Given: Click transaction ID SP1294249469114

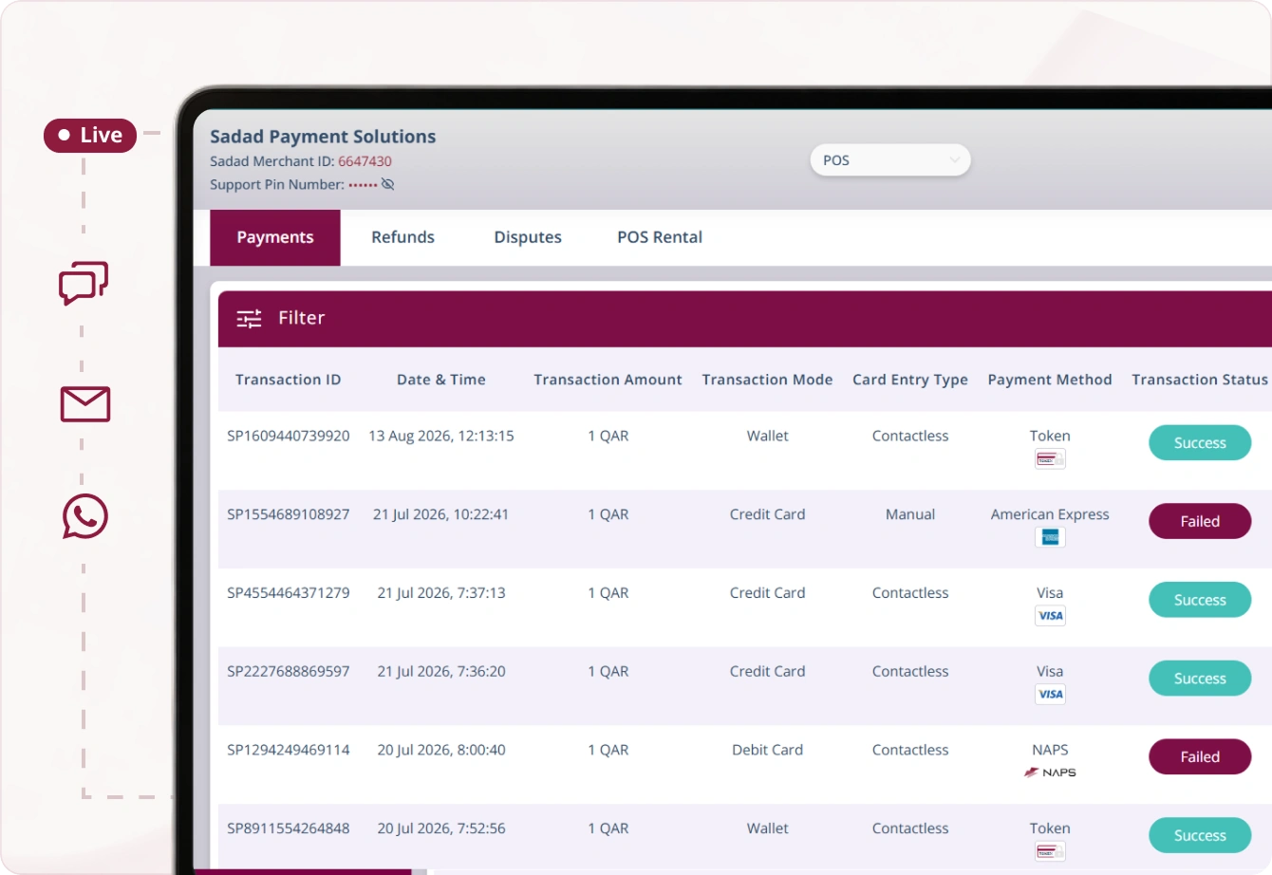Looking at the screenshot, I should [x=289, y=750].
